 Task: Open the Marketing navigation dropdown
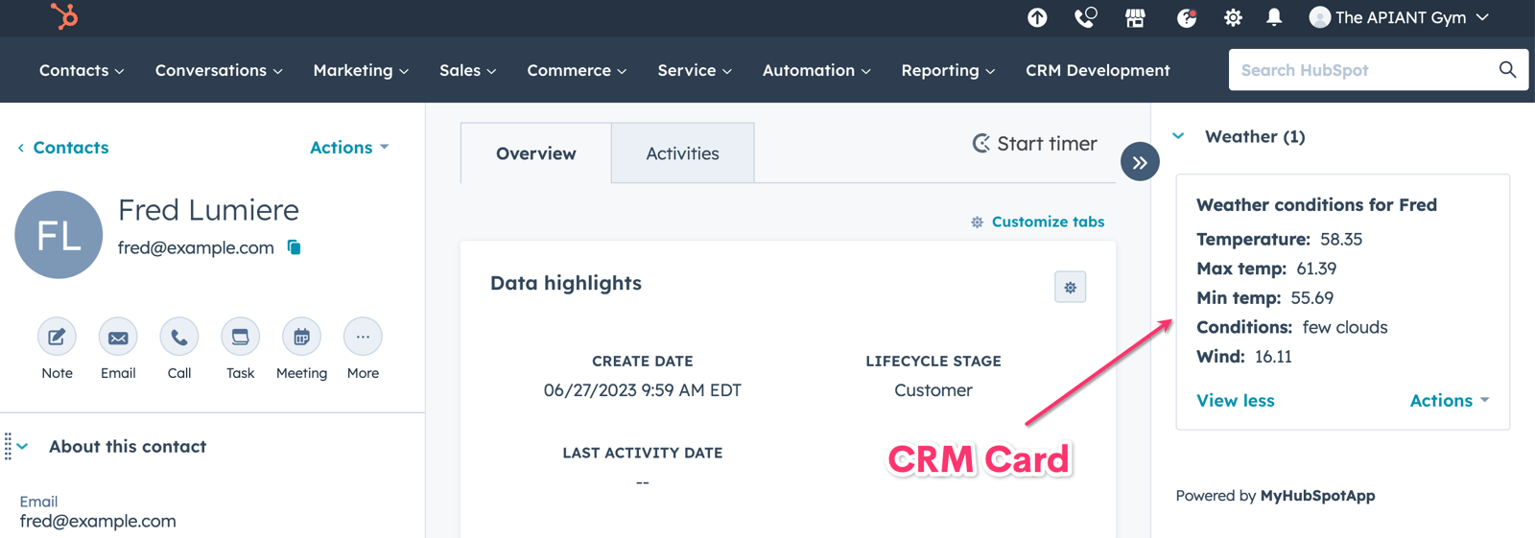(x=361, y=70)
